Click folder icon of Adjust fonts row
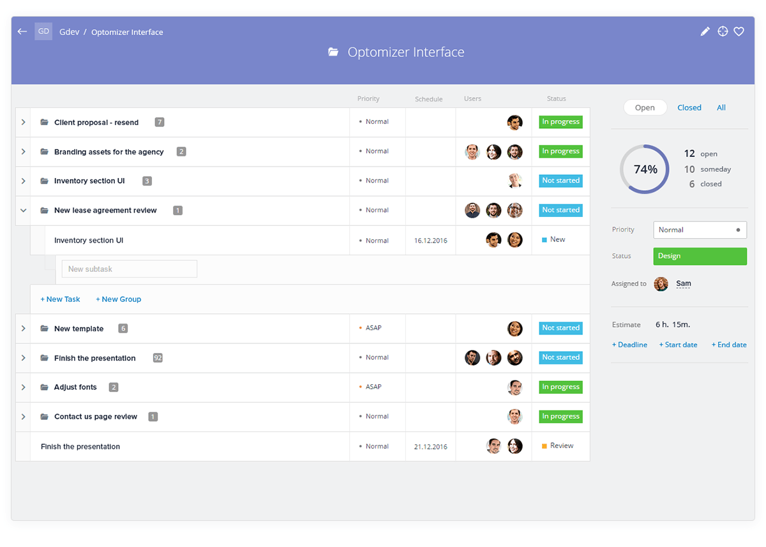The height and width of the screenshot is (547, 766). pos(45,387)
